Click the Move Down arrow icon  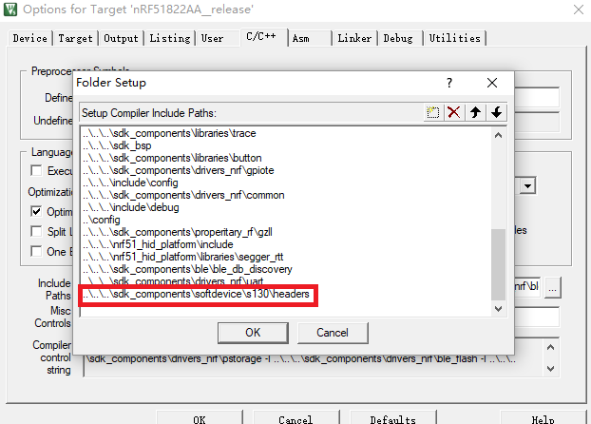496,112
